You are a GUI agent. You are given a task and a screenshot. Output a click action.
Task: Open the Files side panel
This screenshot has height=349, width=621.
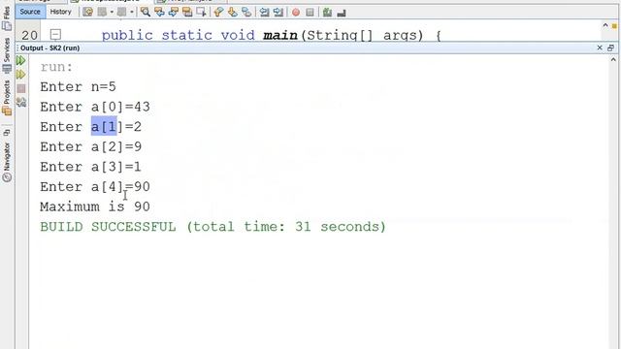pos(7,19)
